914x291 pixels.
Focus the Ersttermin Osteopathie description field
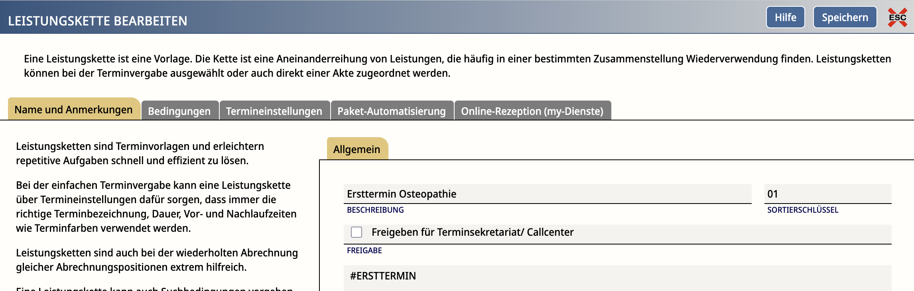(x=546, y=194)
